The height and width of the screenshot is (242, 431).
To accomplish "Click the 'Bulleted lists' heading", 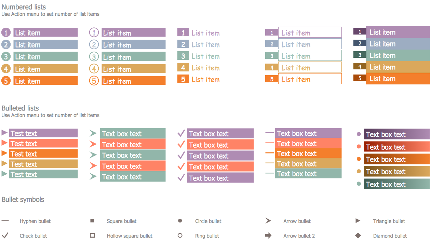I will (20, 108).
